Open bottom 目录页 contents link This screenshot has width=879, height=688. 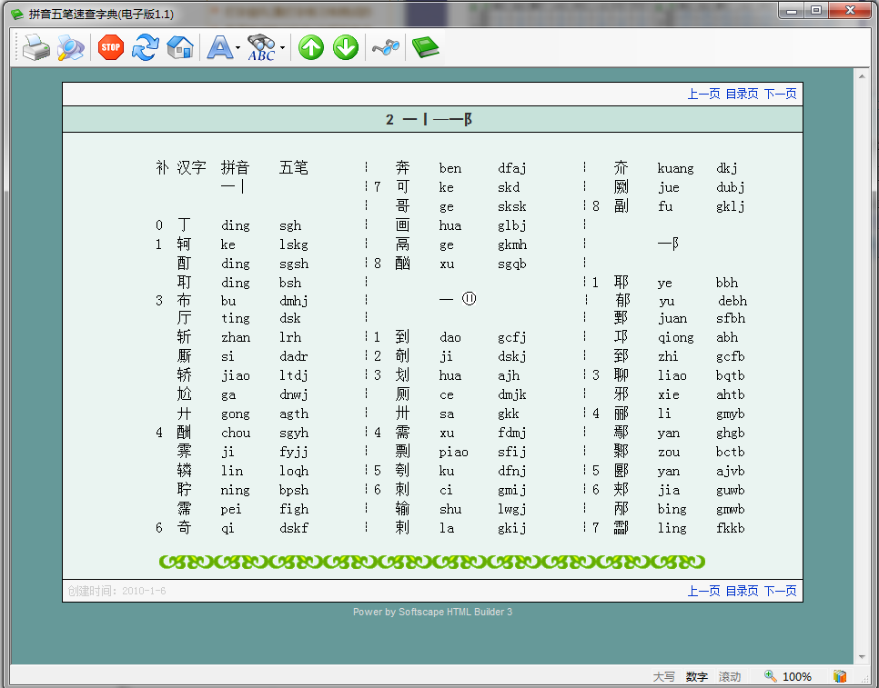(x=742, y=591)
